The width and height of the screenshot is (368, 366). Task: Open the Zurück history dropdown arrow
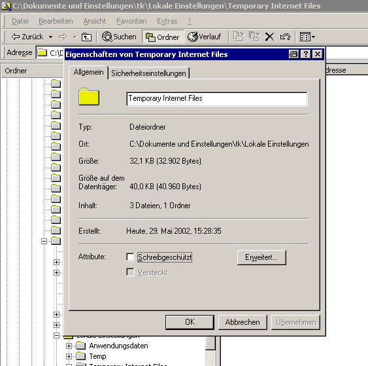tap(50, 37)
